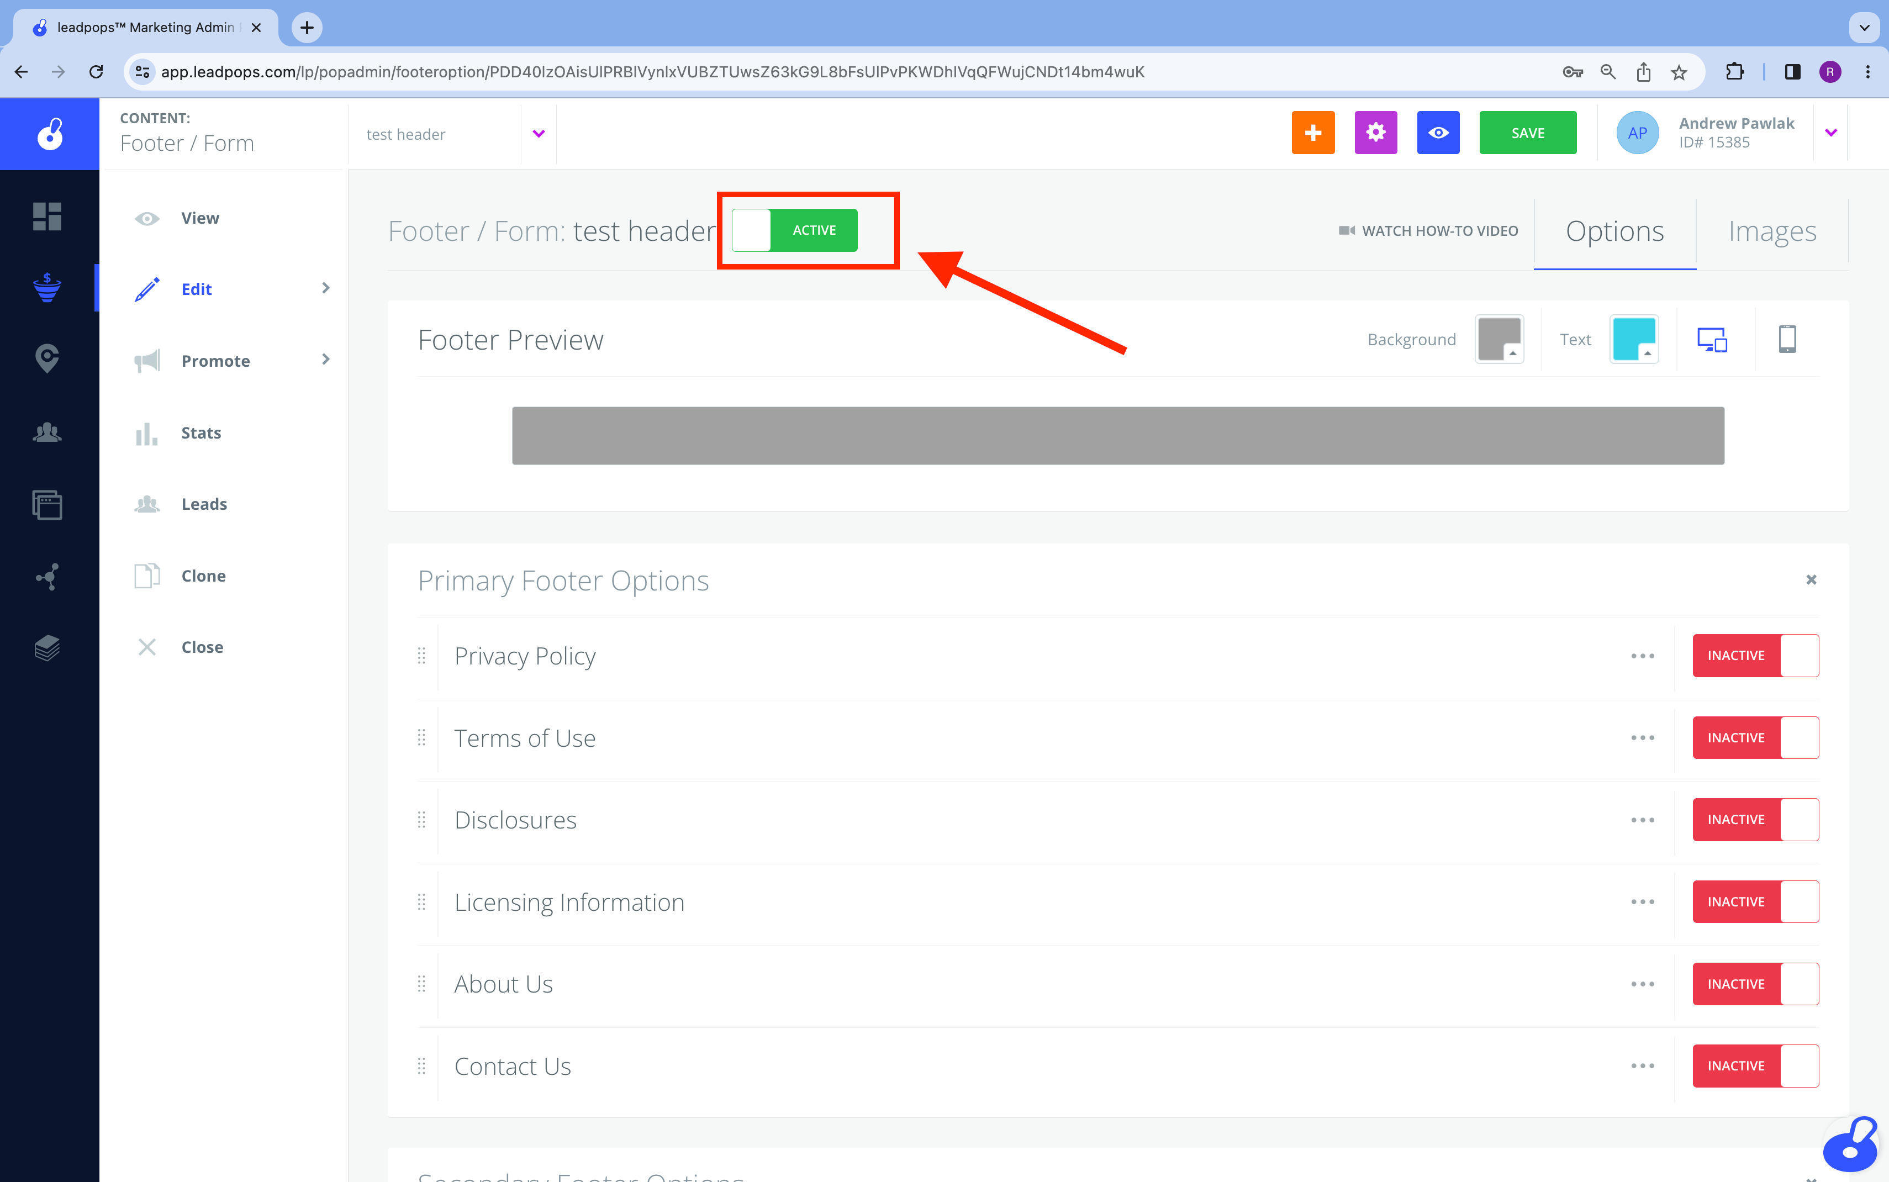Screen dimensions: 1889x1182
Task: Expand the Promote submenu chevron
Action: (x=326, y=360)
